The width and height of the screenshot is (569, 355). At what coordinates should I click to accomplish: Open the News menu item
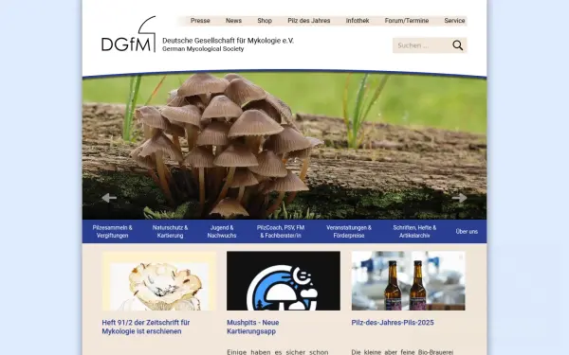233,21
